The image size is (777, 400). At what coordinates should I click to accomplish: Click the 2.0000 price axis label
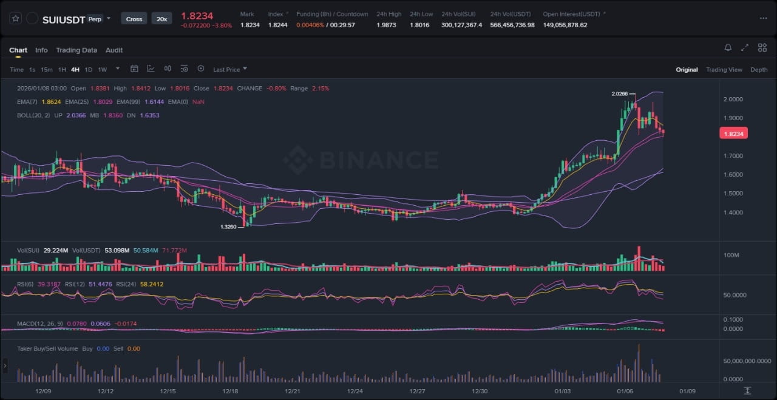click(x=732, y=99)
